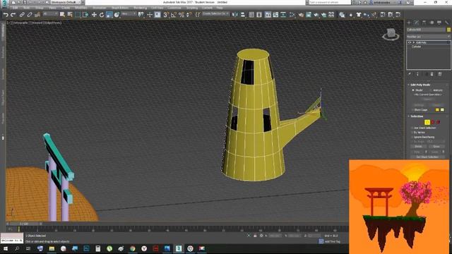The image size is (452, 254).
Task: Open the Animation menu
Action: (x=100, y=8)
